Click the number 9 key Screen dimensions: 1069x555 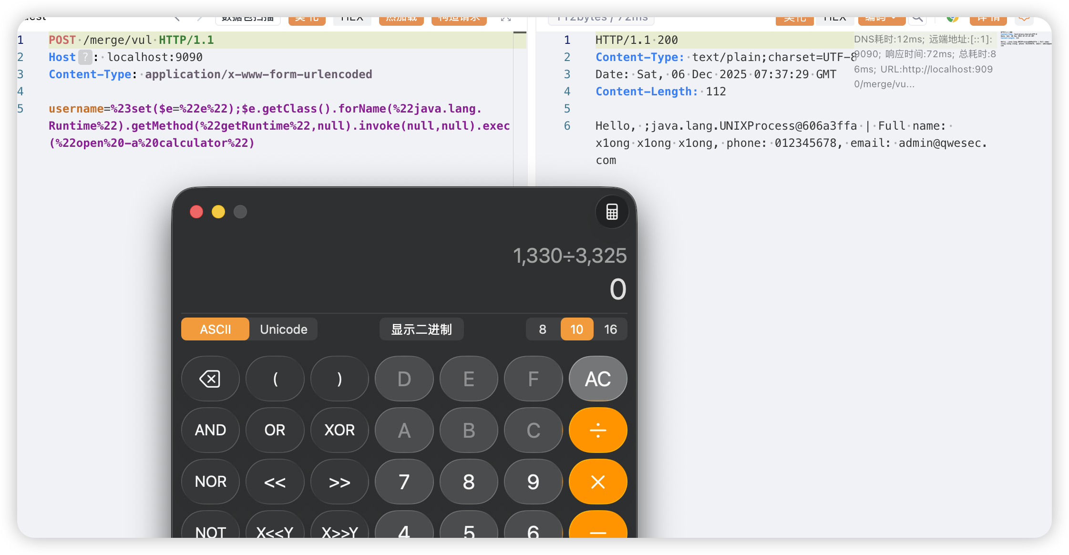pyautogui.click(x=534, y=482)
